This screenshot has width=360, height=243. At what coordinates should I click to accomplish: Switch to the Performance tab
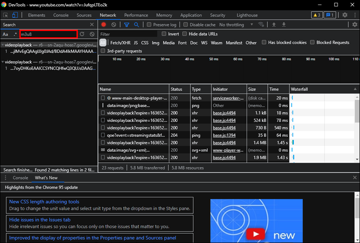[136, 15]
